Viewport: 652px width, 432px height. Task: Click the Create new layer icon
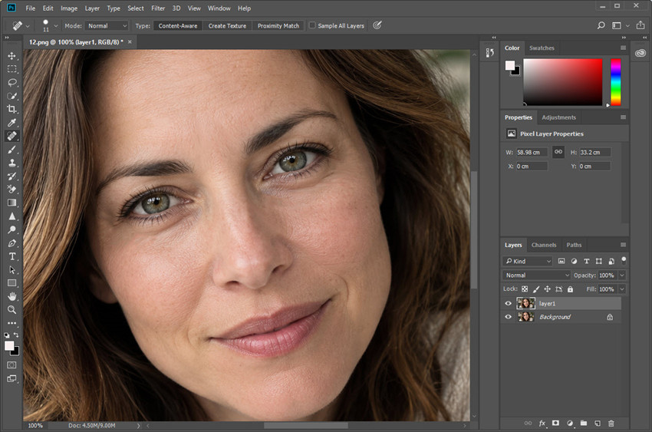(x=597, y=424)
